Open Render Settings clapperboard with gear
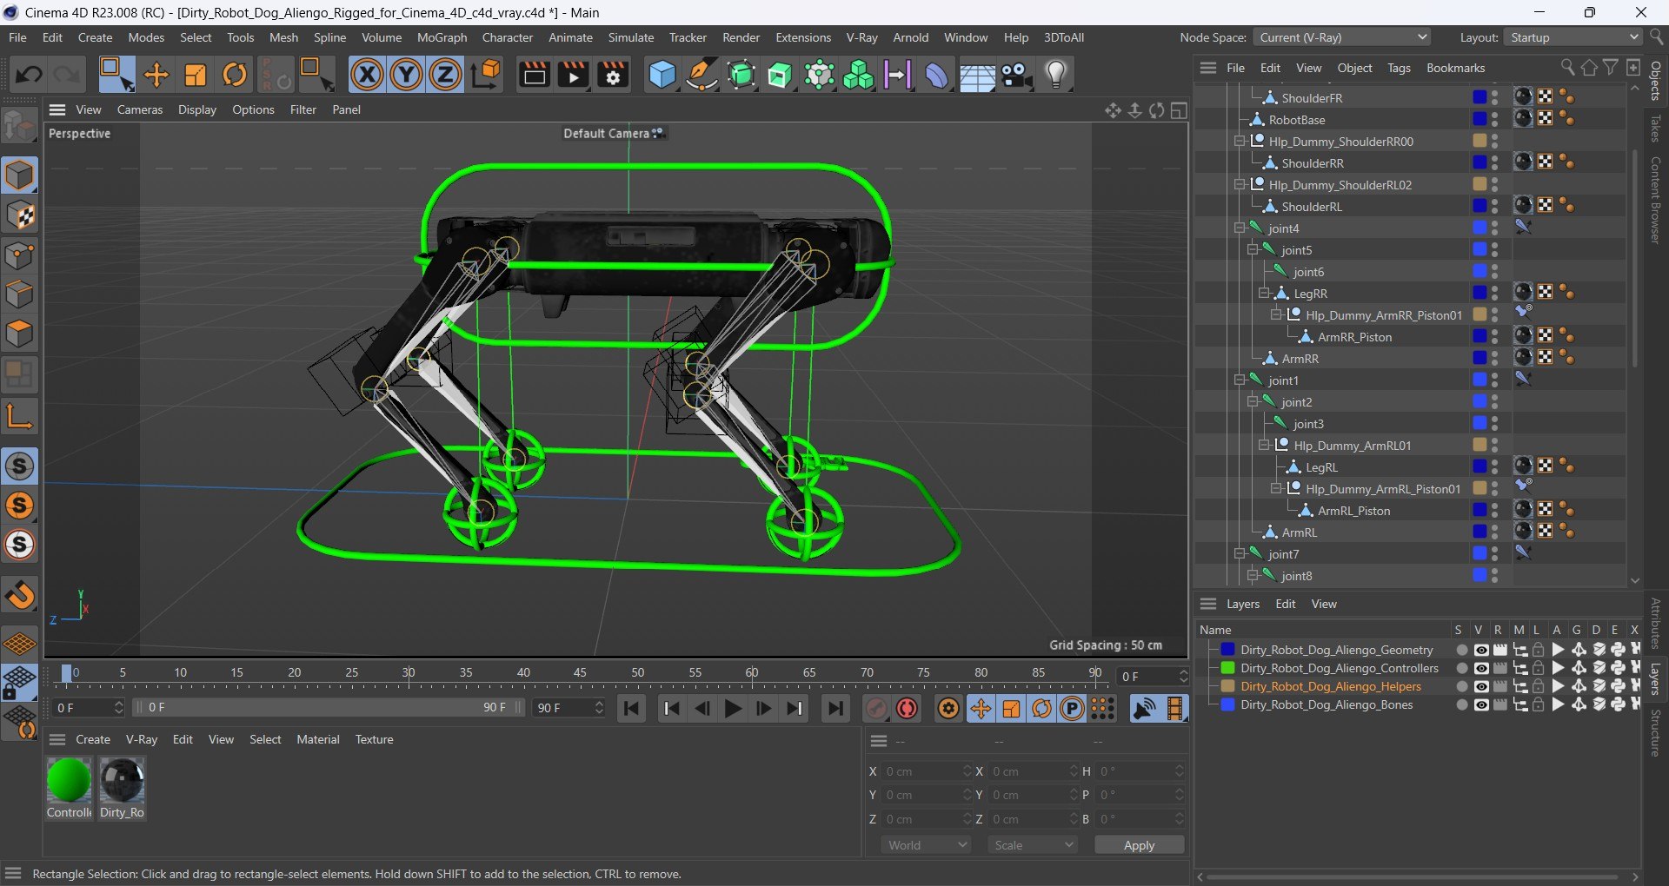 613,75
